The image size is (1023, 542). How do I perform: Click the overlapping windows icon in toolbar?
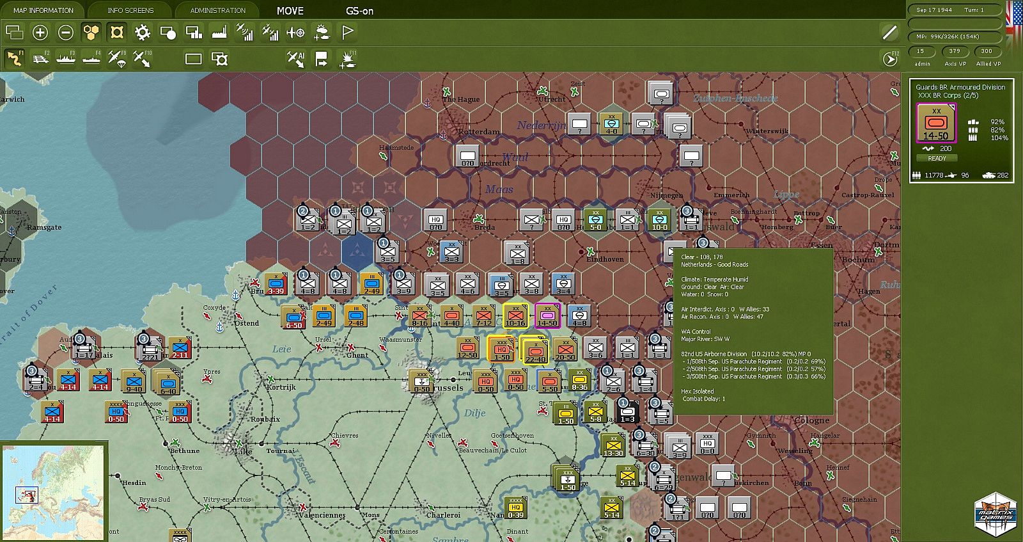pyautogui.click(x=14, y=32)
